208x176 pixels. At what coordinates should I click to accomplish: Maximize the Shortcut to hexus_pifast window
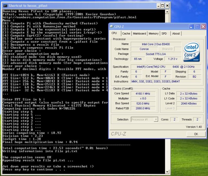(162, 6)
